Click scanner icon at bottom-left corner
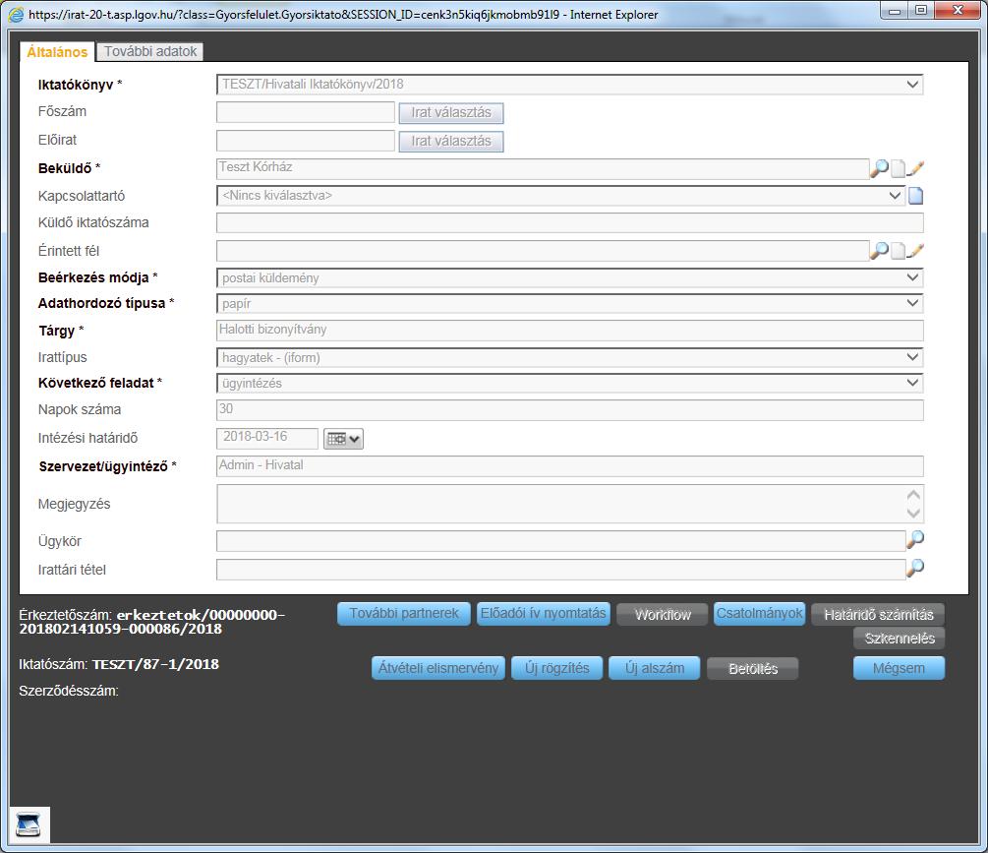The image size is (988, 853). point(29,824)
